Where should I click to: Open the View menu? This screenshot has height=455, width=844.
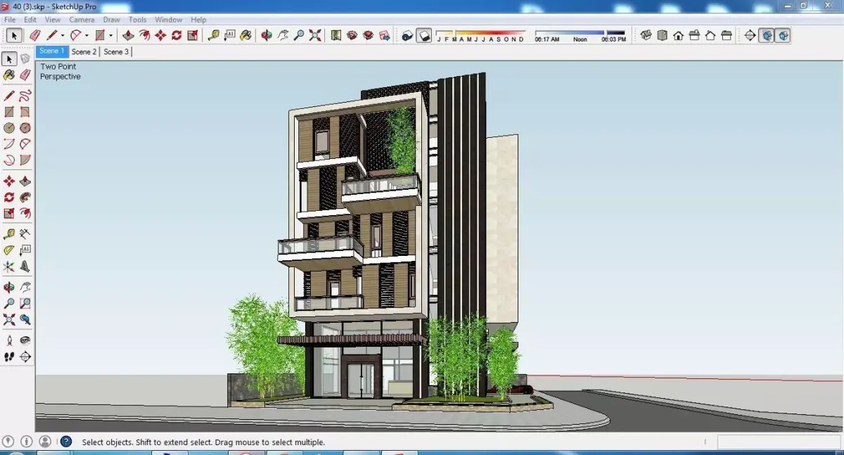(x=53, y=20)
